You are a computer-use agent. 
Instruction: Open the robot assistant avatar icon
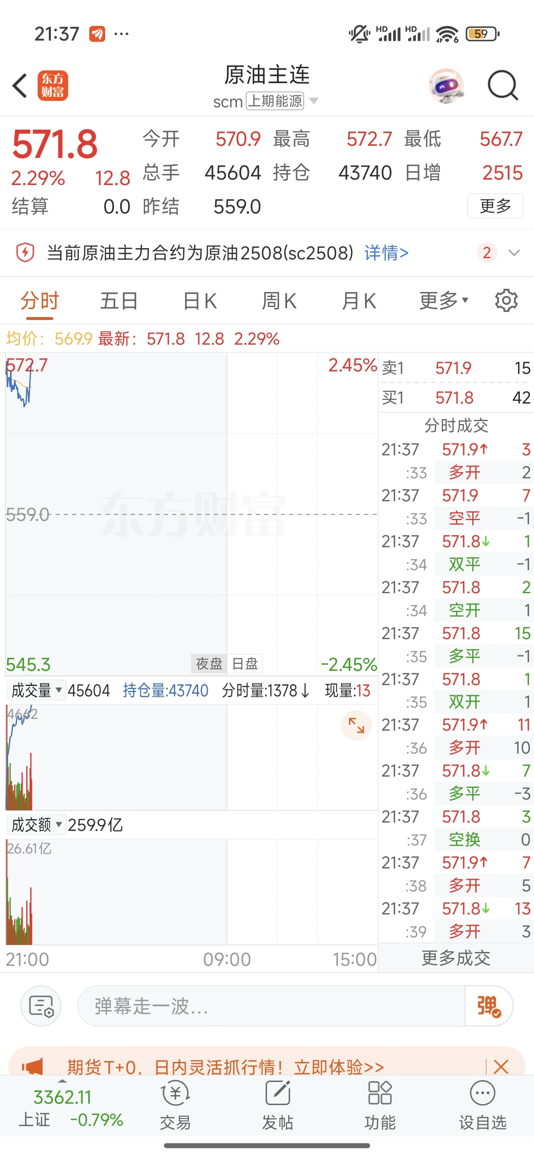click(446, 85)
